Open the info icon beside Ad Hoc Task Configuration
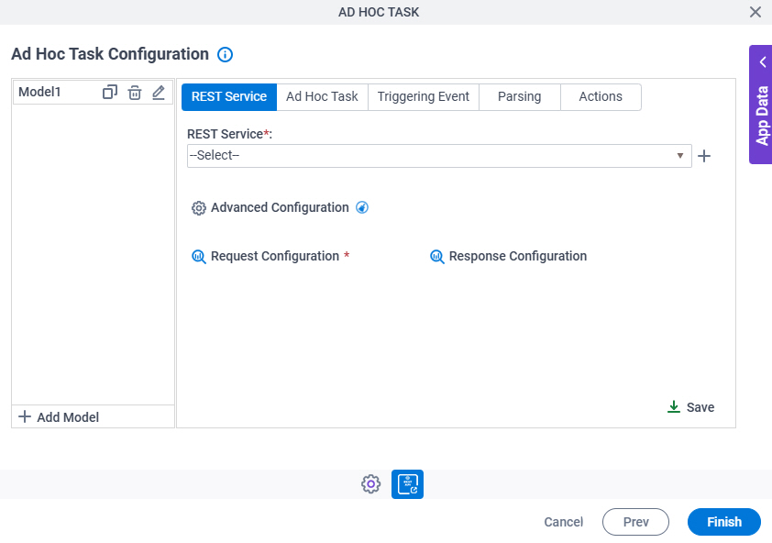Image resolution: width=772 pixels, height=543 pixels. [x=225, y=54]
